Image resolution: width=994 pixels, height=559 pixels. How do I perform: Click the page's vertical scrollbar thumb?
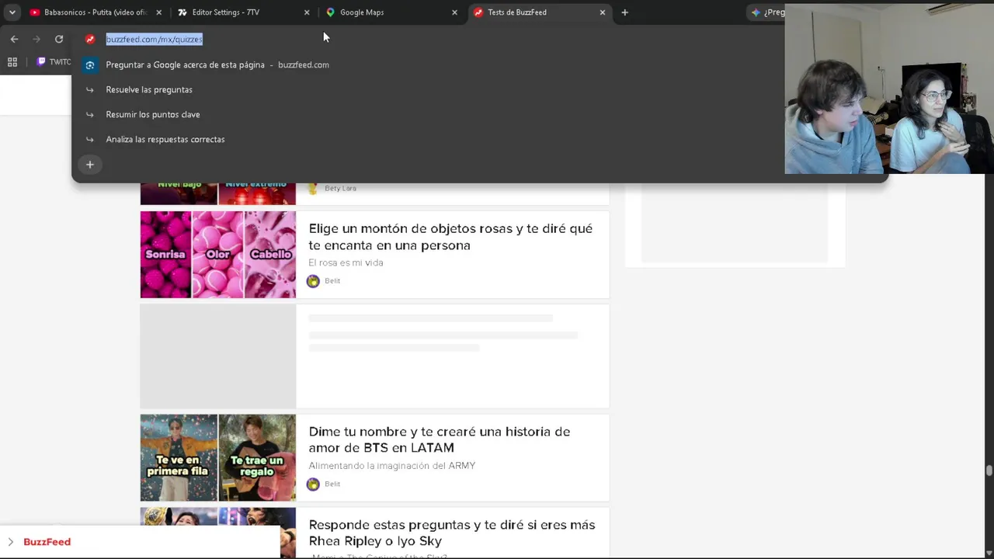(x=989, y=470)
